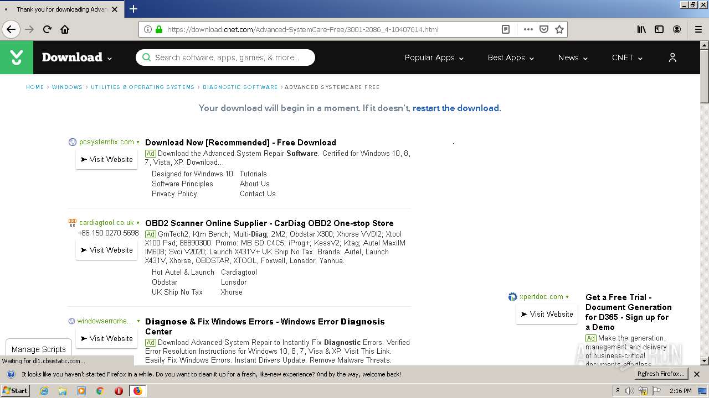Go to HOME breadcrumb

click(35, 87)
